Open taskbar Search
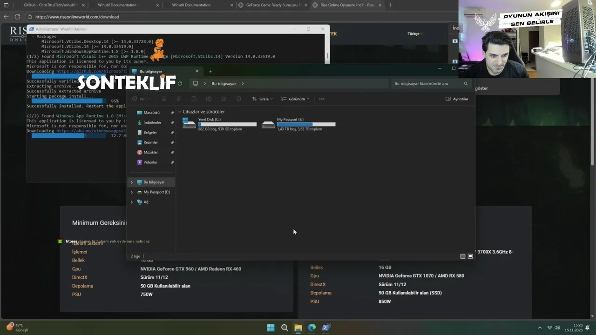This screenshot has height=335, width=596. (x=284, y=328)
